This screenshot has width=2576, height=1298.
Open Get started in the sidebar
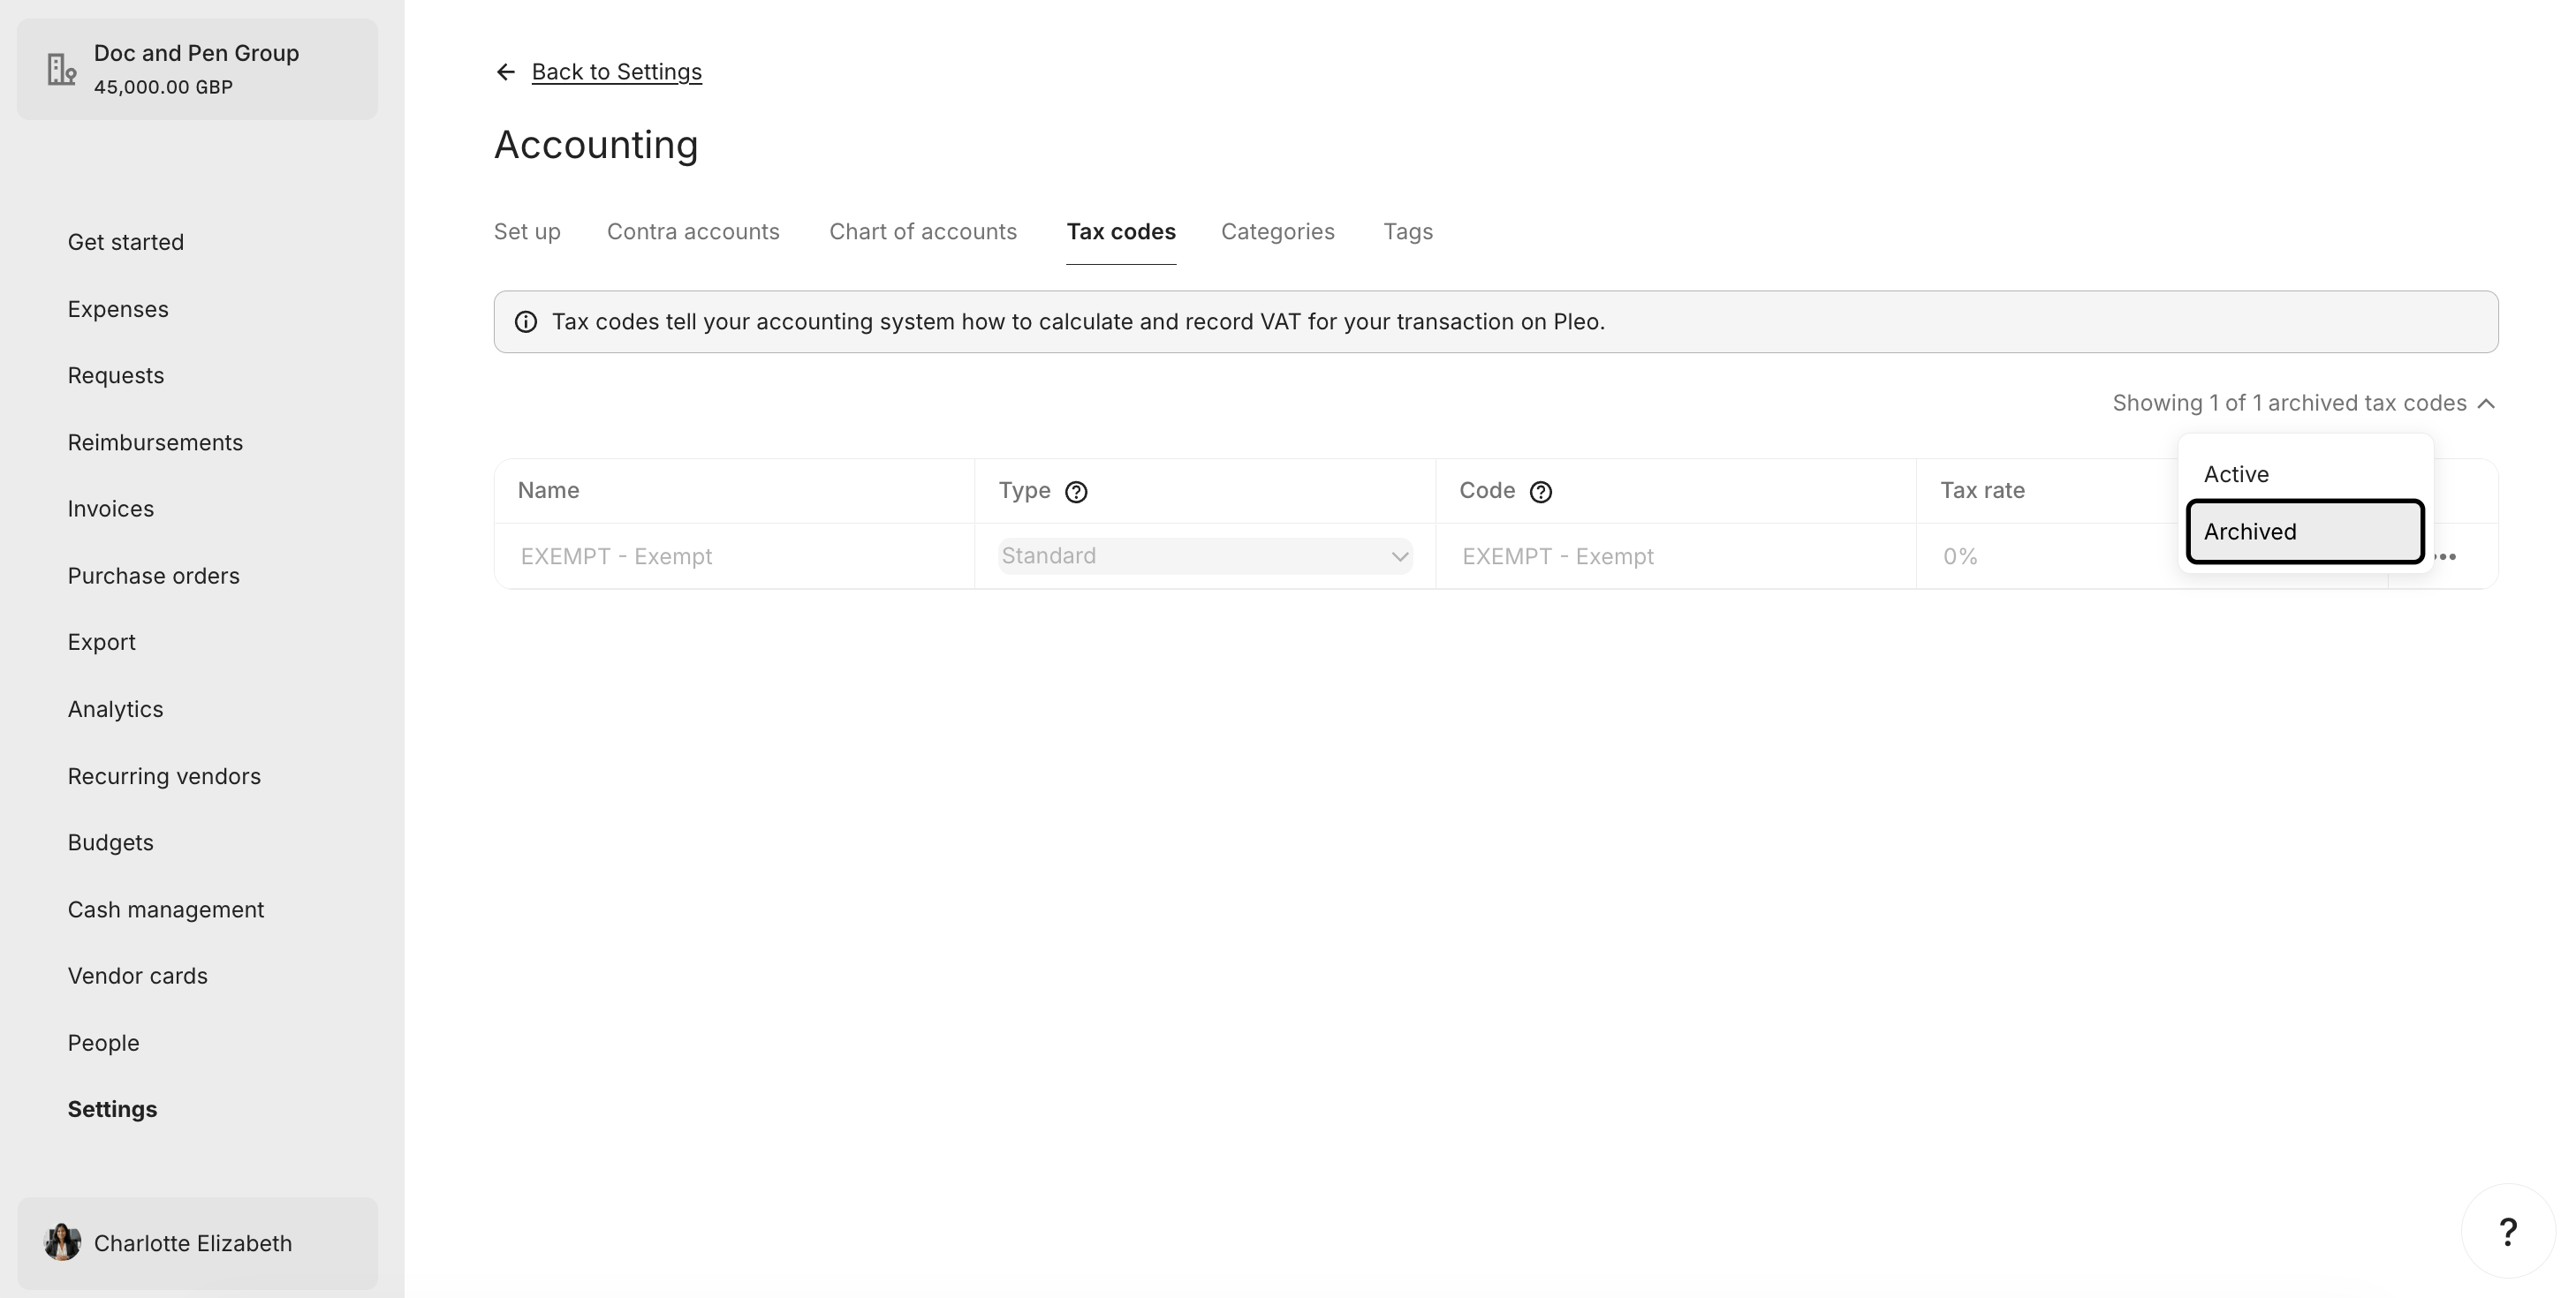tap(126, 242)
